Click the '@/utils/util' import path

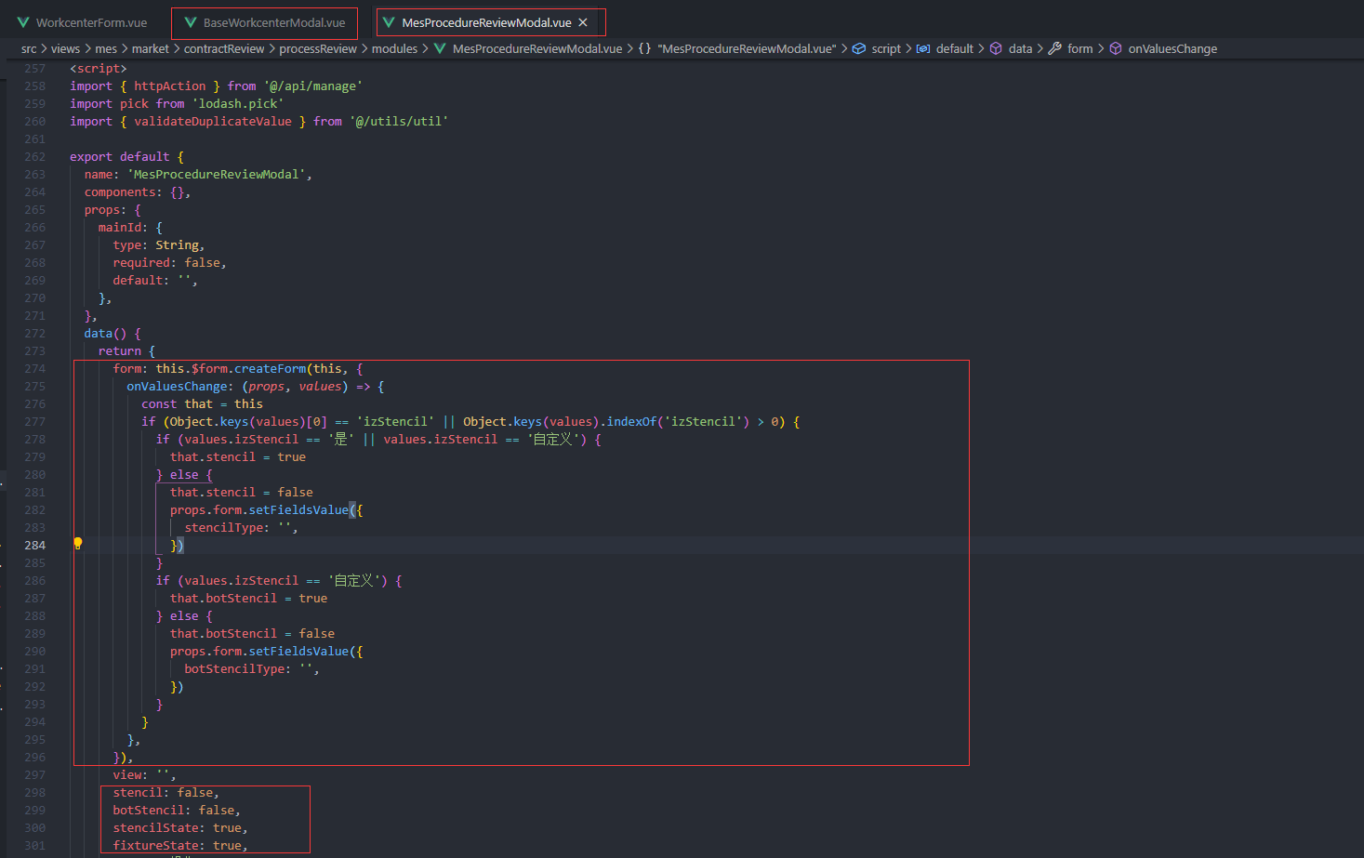point(399,121)
